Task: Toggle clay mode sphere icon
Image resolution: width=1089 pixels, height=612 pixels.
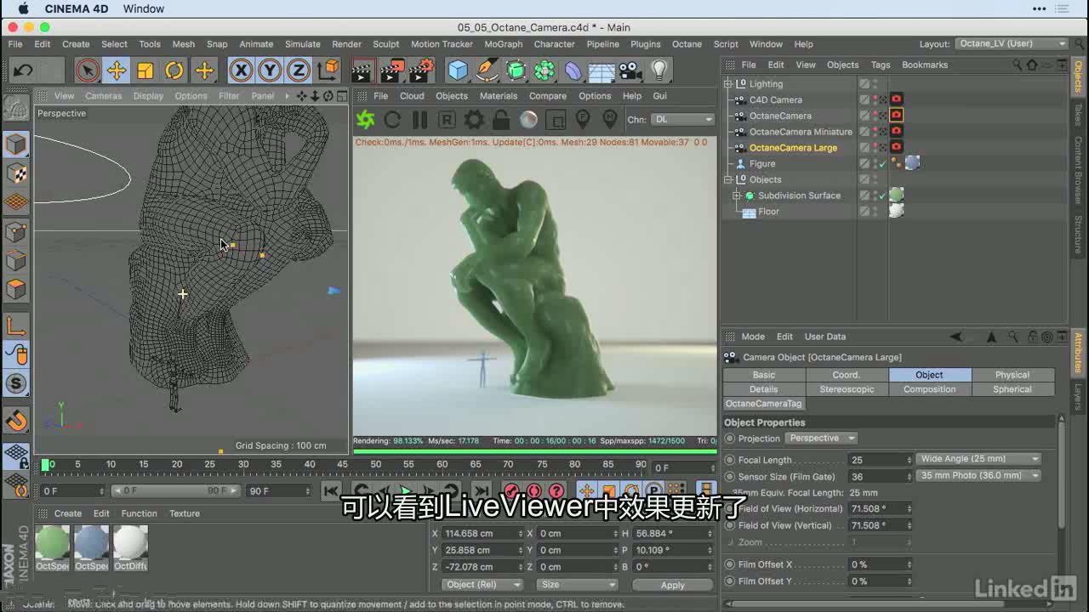Action: coord(528,119)
